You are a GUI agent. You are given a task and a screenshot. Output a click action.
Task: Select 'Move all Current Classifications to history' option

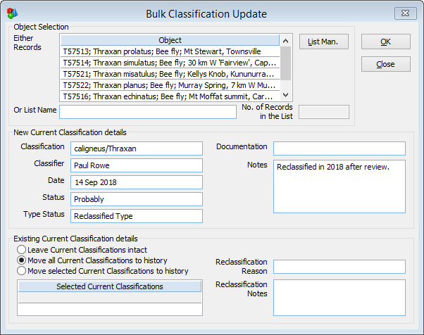pos(21,260)
